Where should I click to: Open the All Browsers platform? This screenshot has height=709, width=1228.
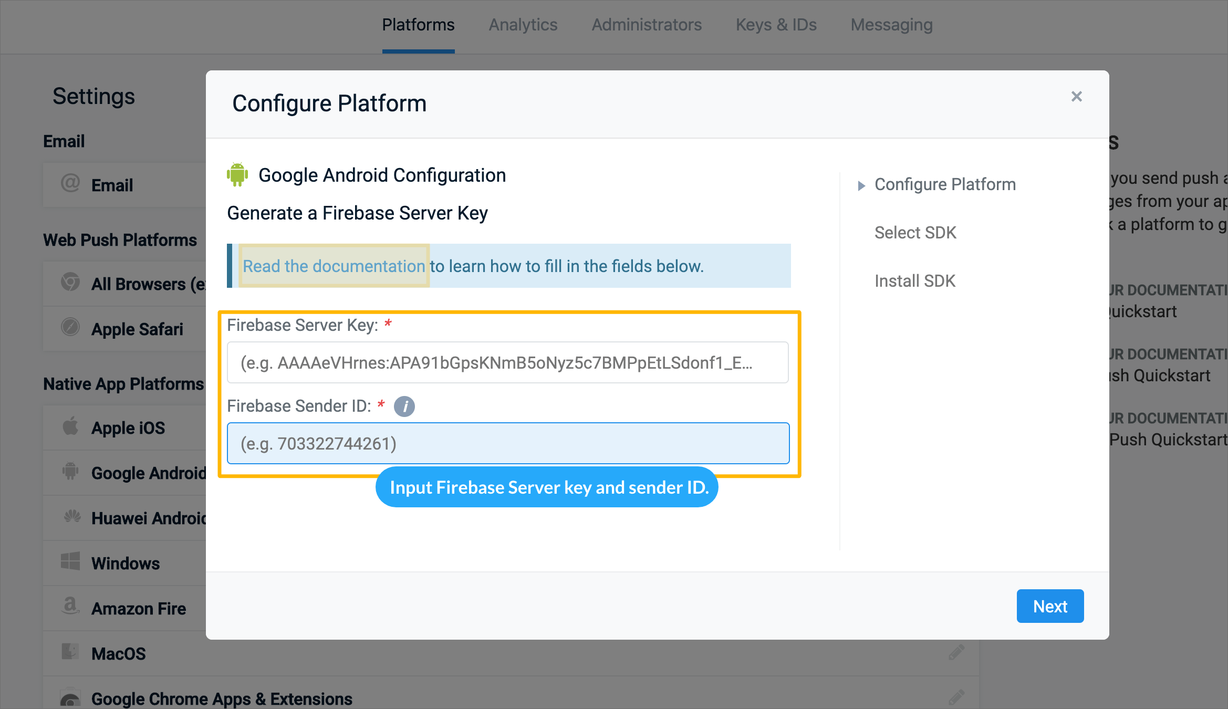(x=124, y=284)
